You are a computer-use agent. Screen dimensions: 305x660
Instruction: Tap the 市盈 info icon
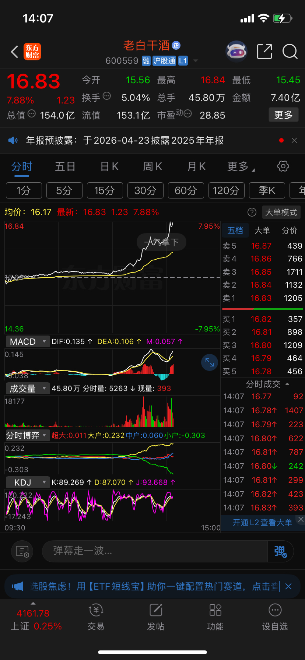tap(188, 114)
